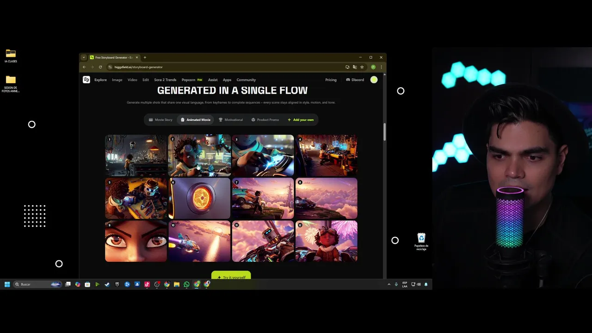Viewport: 592px width, 333px height.
Task: Click the browser page vertical scrollbar
Action: click(x=384, y=133)
